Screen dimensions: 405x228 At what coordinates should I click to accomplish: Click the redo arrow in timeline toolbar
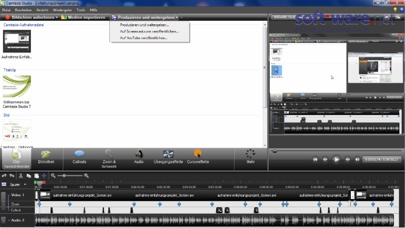click(12, 176)
